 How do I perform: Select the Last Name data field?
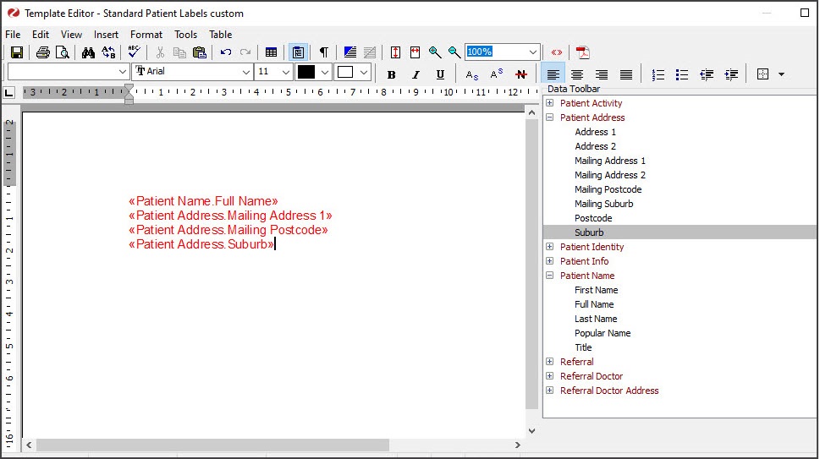(x=596, y=319)
